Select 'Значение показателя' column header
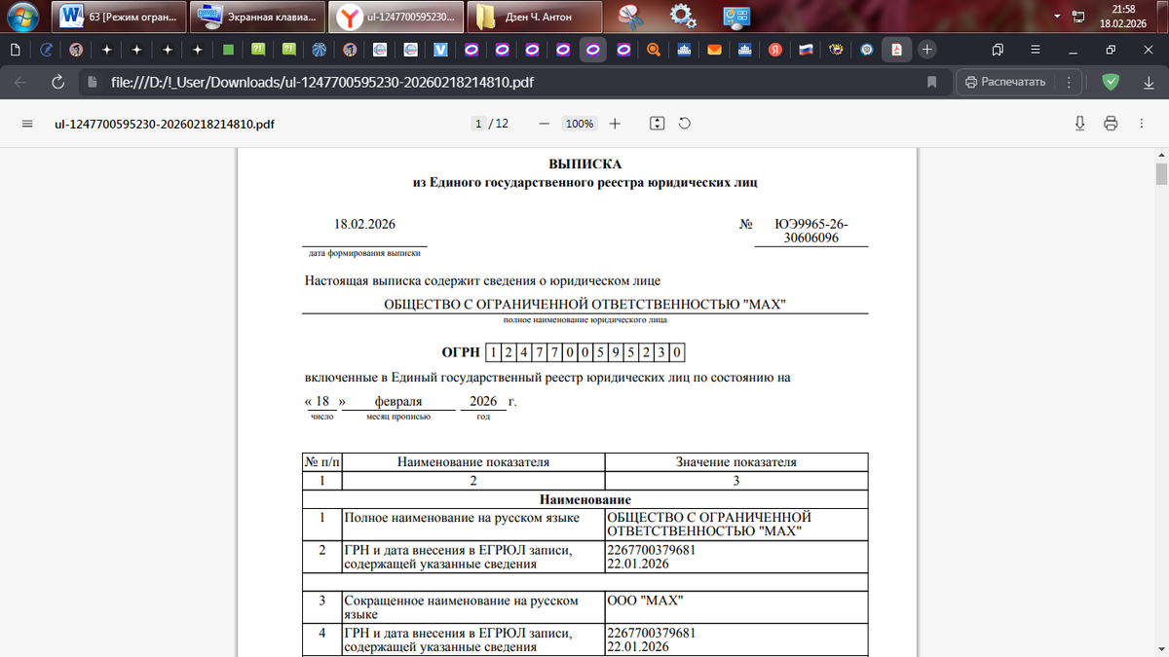This screenshot has width=1169, height=657. click(736, 462)
